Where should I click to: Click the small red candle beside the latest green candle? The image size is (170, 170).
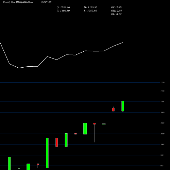[x=113, y=109]
